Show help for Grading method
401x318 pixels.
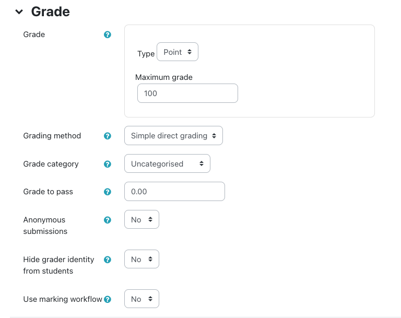[108, 136]
